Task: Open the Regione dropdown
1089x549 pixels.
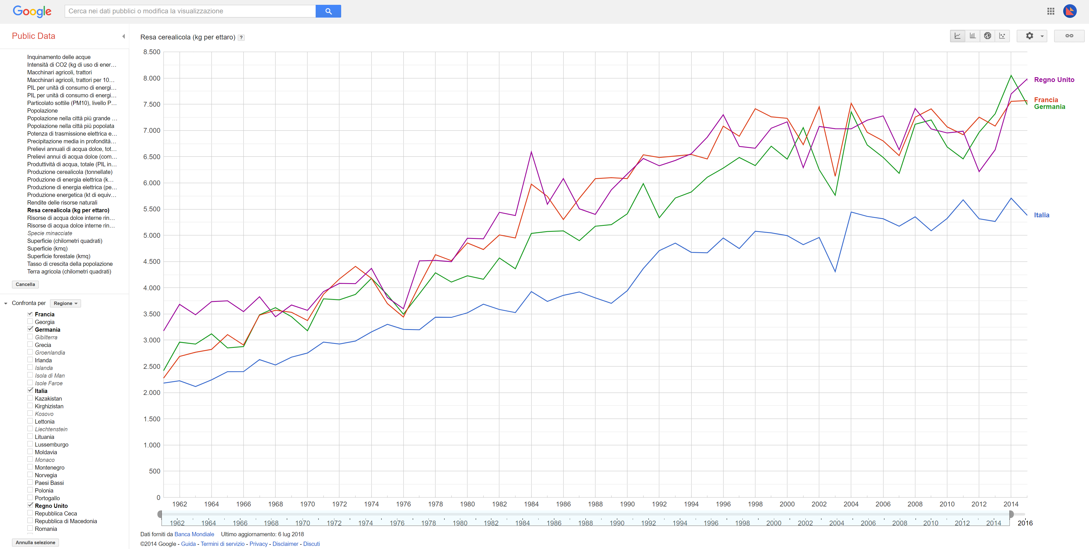Action: [x=66, y=303]
